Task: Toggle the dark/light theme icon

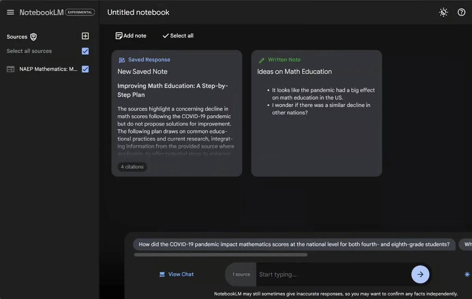Action: tap(443, 12)
